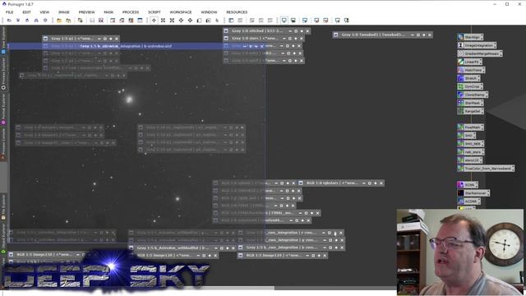Select the ACDNR process icon
Image resolution: width=526 pixels, height=296 pixels.
468,201
